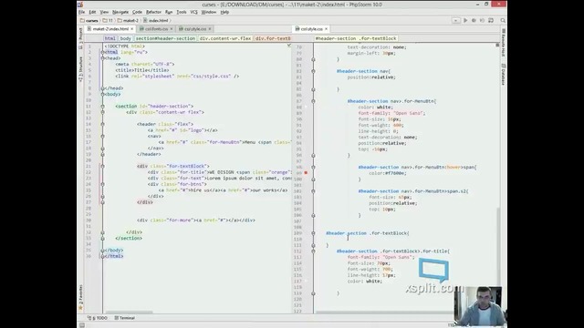Collapse .for-textBlock>.for-title rule fold, line 112
Screen dimensions: 584x328
[x=313, y=251]
